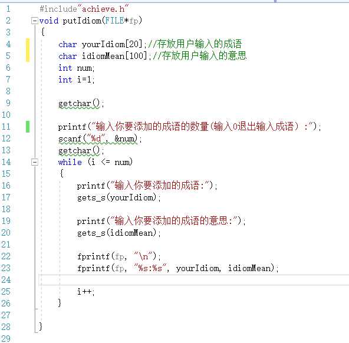Click the include "achieve.h" string
Viewport: 349px width, 343px height.
pos(103,9)
